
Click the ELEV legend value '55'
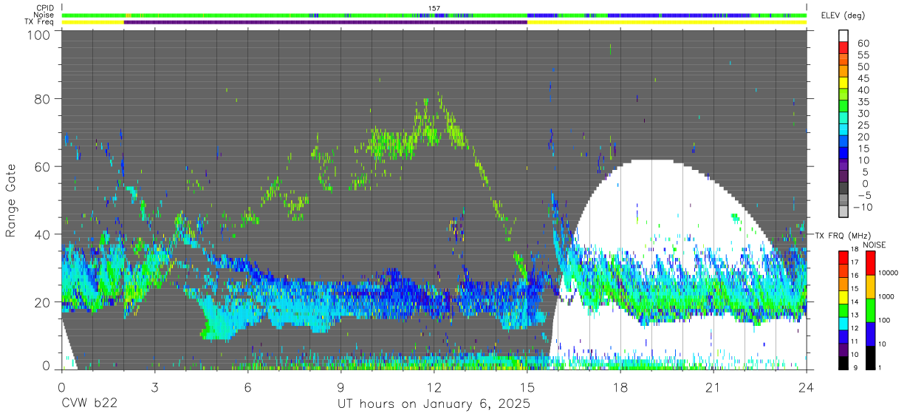(863, 55)
